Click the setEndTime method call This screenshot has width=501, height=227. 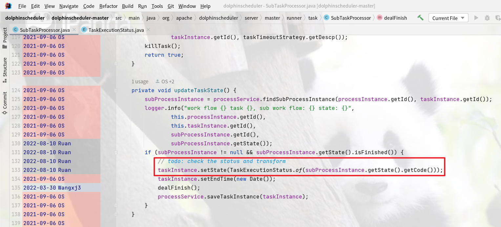click(217, 179)
